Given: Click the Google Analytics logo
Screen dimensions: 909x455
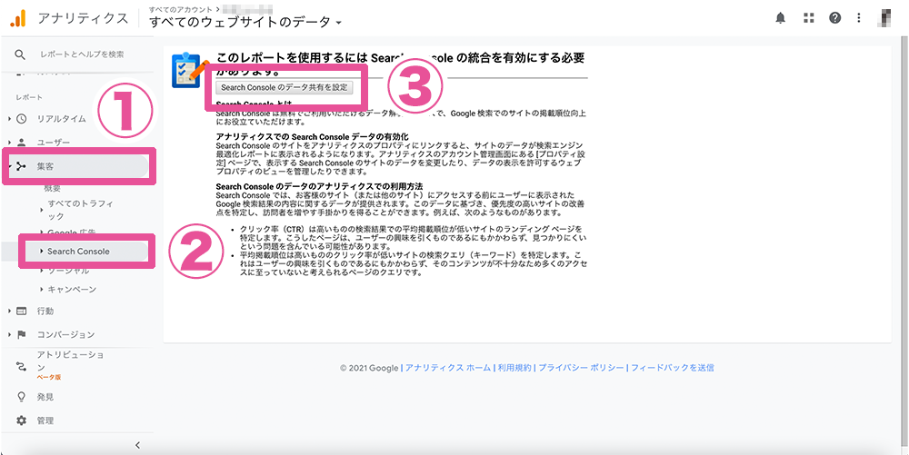Looking at the screenshot, I should pyautogui.click(x=18, y=18).
